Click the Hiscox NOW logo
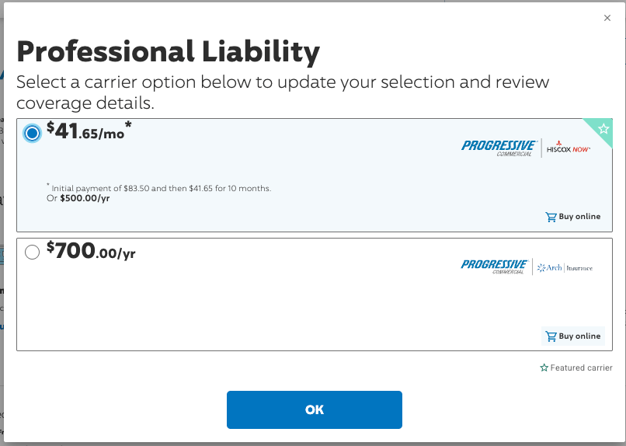The height and width of the screenshot is (446, 626). pyautogui.click(x=568, y=148)
